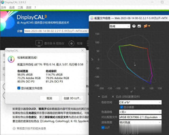Click the 98.0% sRGB coverage value
The image size is (169, 135).
25,75
